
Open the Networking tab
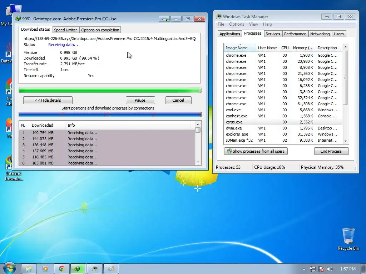click(320, 34)
